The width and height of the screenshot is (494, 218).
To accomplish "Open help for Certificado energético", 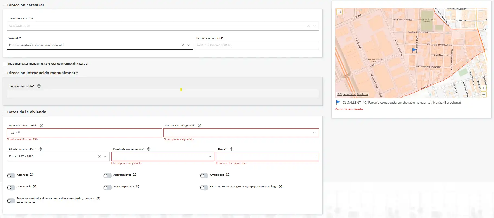I will pos(199,126).
